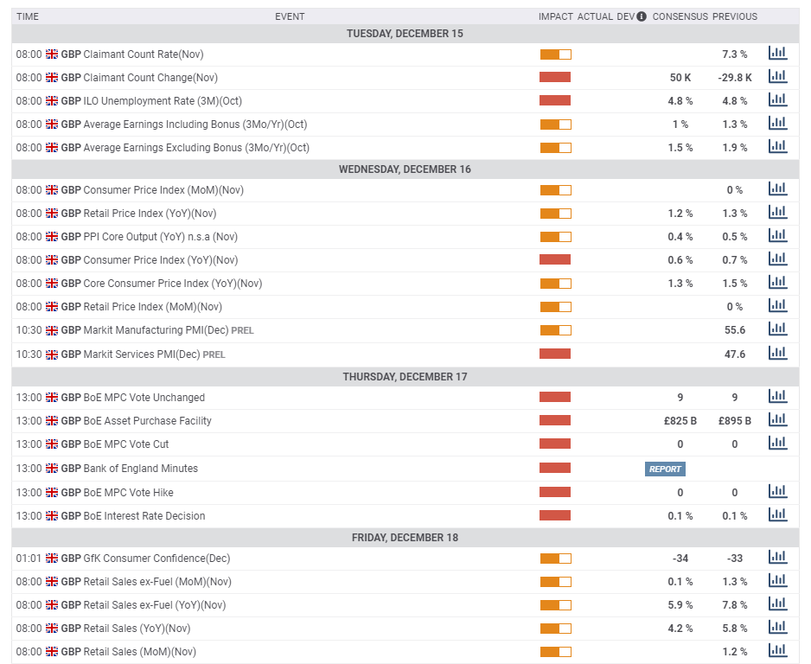Viewport: 811px width, 664px height.
Task: Open Core Consumer Price Index (YoY) event
Action: point(172,284)
